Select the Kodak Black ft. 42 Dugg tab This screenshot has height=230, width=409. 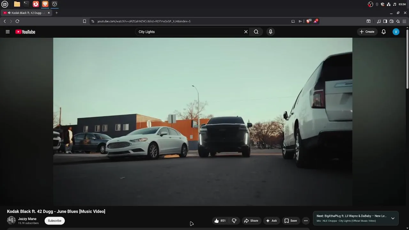click(x=26, y=13)
